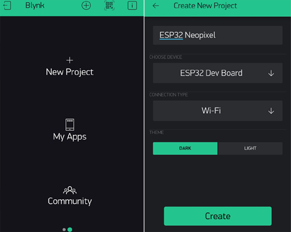The width and height of the screenshot is (291, 232).
Task: Tap the down arrow beside ESP32 Dev Board
Action: coord(271,73)
